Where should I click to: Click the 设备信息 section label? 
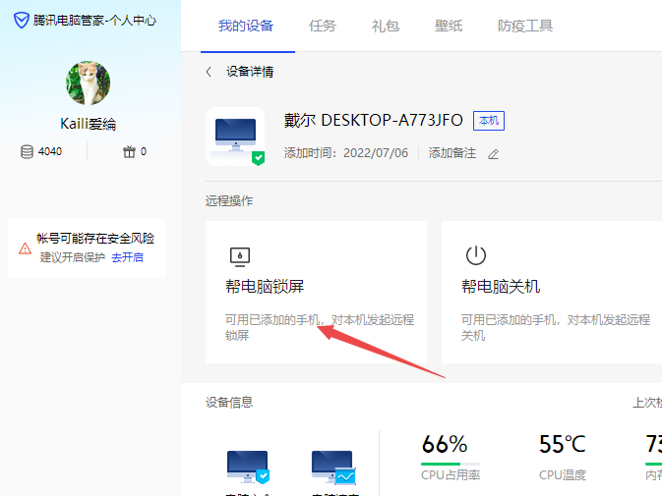click(229, 402)
